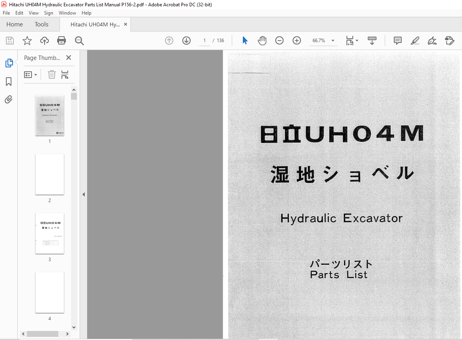Open the Sign menu
The height and width of the screenshot is (340, 462).
coord(48,13)
